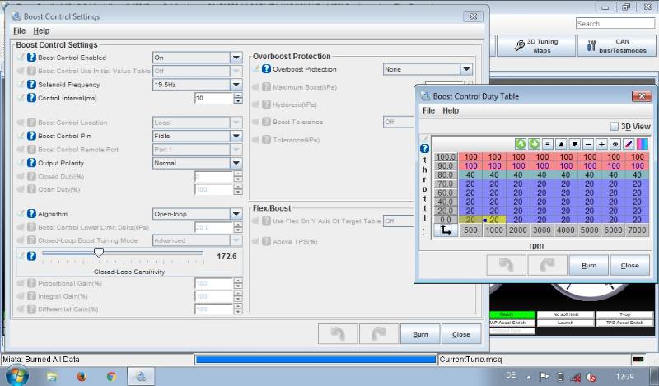Click the axis swap arrow icon in table corner
Screen dimensions: 659x386
point(444,232)
